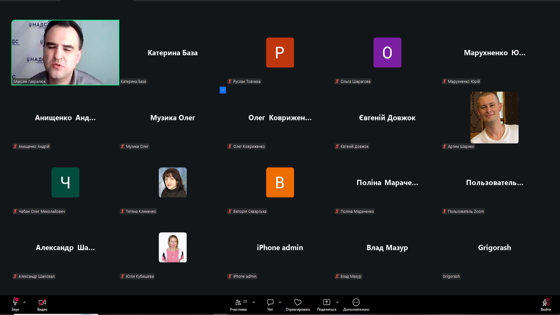Click the muted mic icon beside Артем Шарико
Image resolution: width=560 pixels, height=315 pixels.
coord(444,146)
